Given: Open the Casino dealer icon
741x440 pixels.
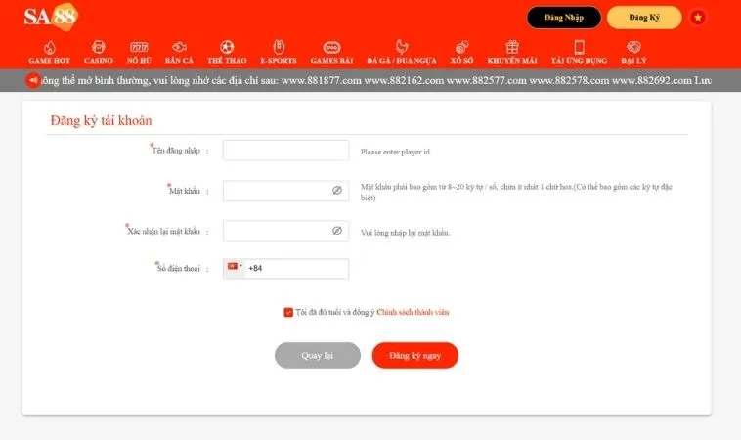Looking at the screenshot, I should (x=99, y=47).
